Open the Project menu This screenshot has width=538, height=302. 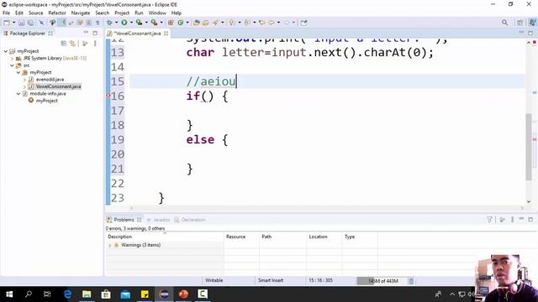pyautogui.click(x=122, y=13)
